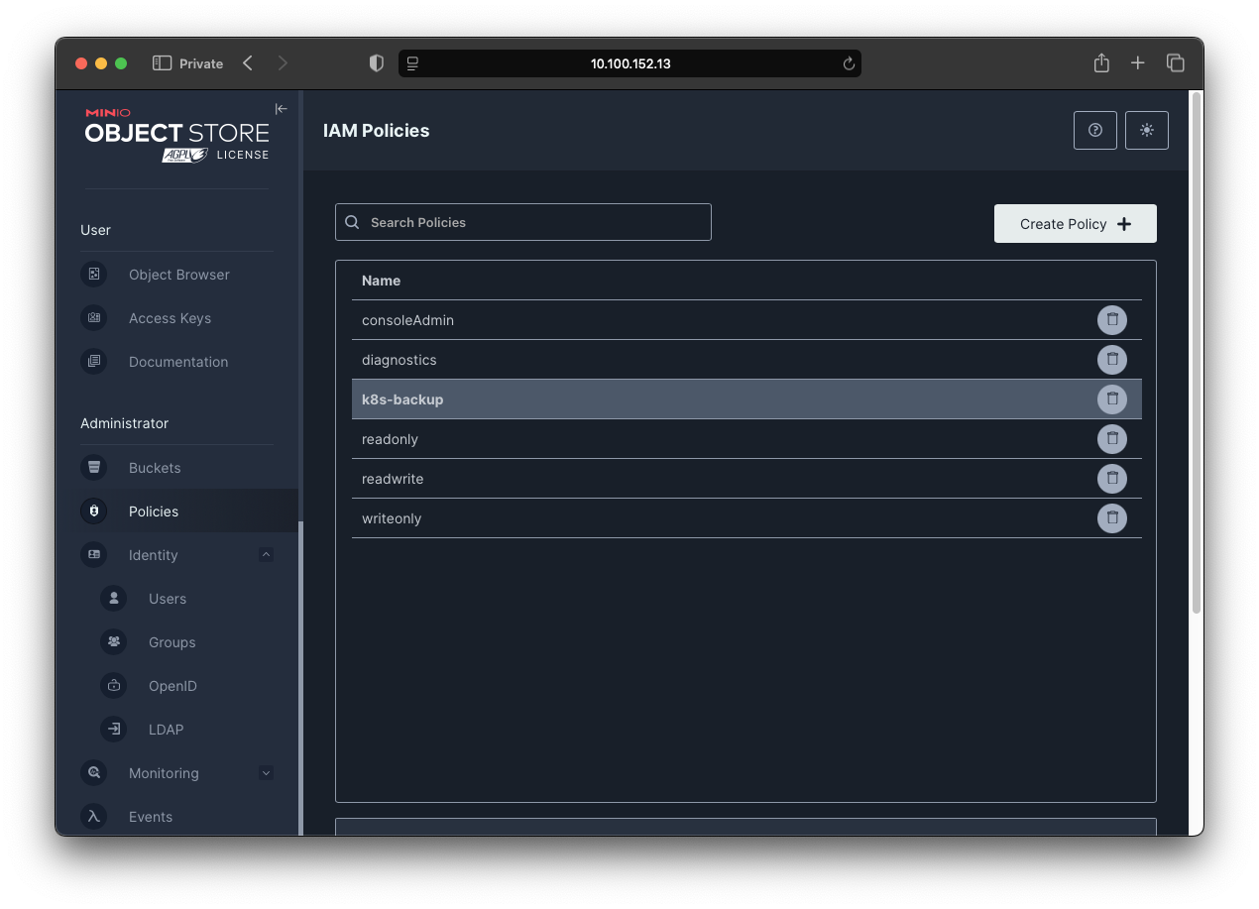This screenshot has height=909, width=1259.
Task: Open the Help question mark button
Action: pos(1094,130)
